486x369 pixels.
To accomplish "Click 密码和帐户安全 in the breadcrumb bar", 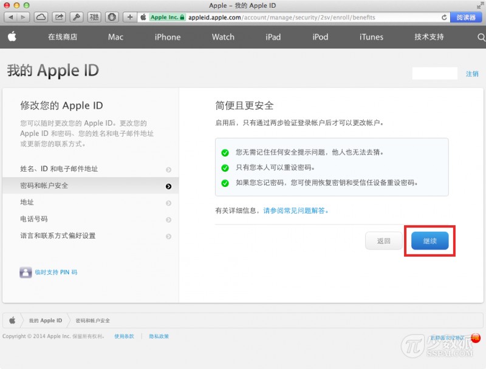I will click(x=93, y=320).
